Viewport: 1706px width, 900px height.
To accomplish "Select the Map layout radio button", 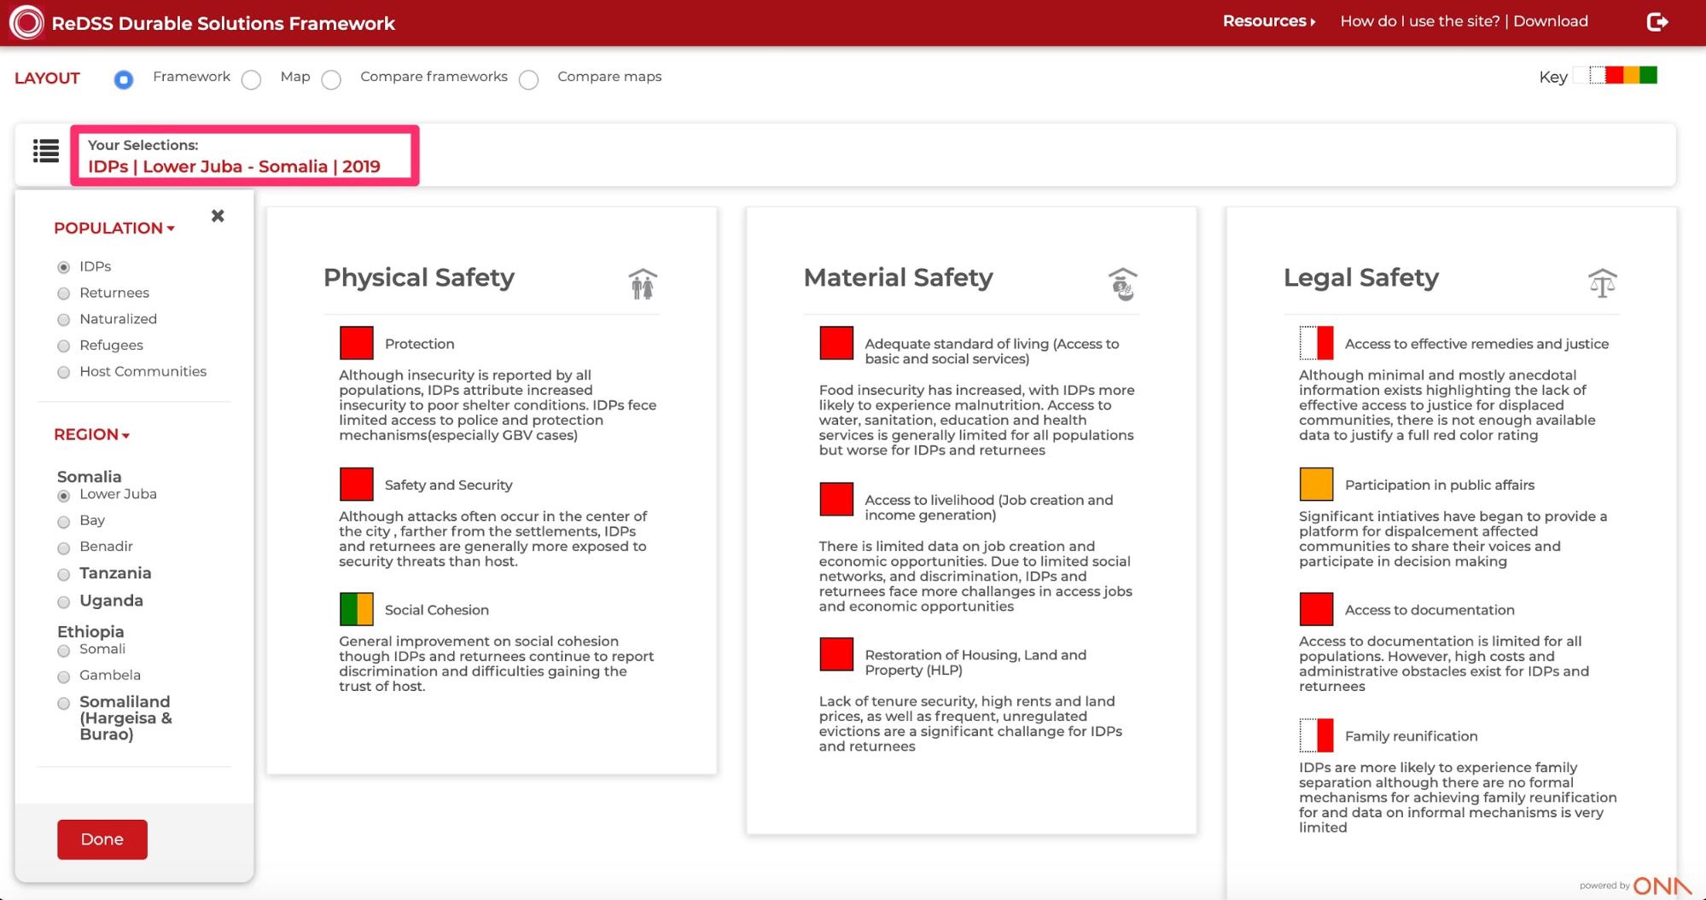I will pos(251,80).
